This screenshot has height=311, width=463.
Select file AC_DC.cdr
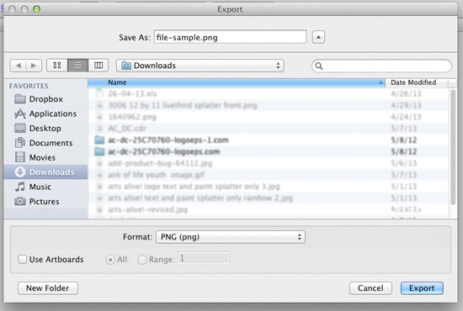(126, 129)
